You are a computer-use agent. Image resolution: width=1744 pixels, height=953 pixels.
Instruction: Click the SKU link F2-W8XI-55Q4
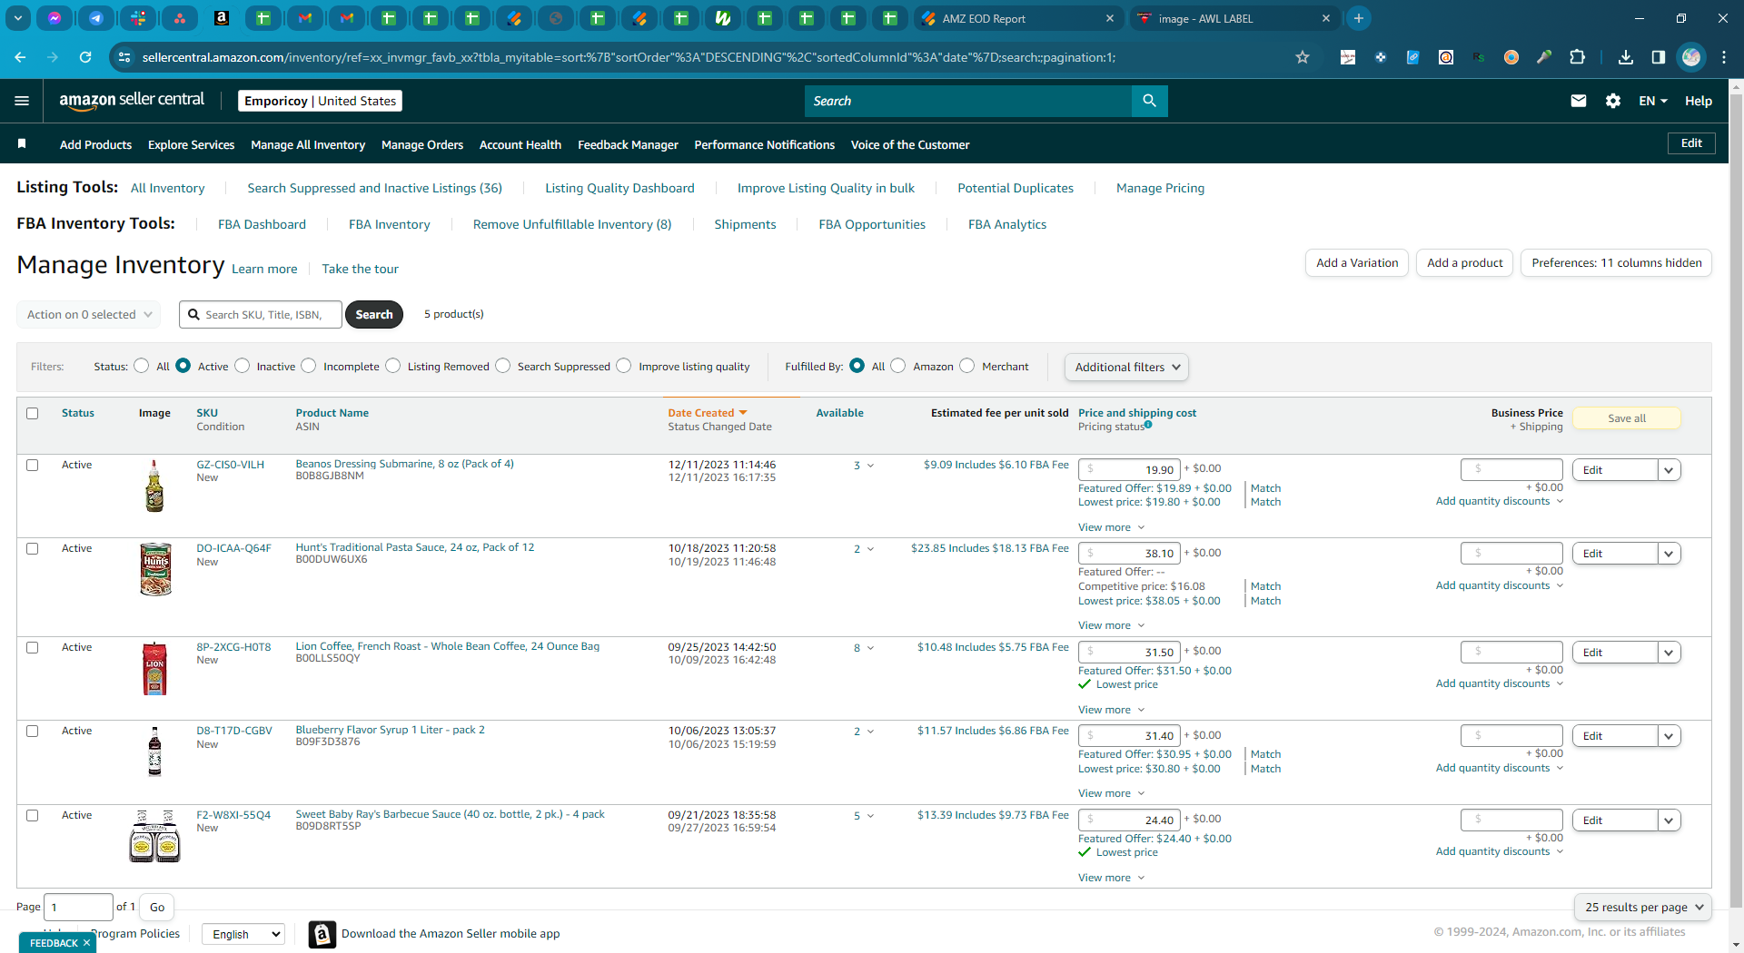tap(233, 815)
